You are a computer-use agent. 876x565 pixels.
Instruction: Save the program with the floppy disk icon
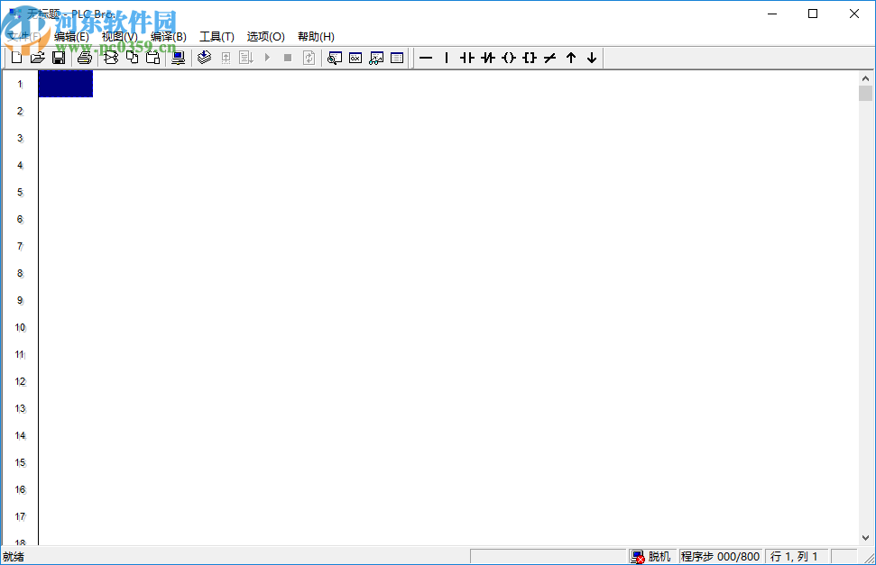[58, 58]
